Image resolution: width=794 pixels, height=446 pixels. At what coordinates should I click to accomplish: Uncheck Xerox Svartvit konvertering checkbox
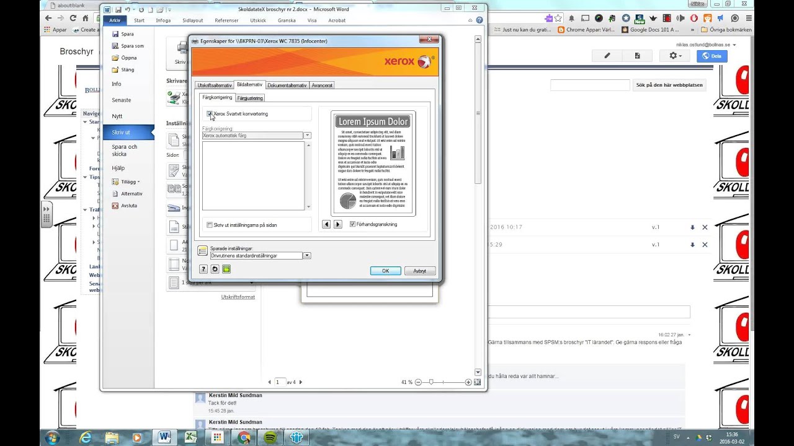coord(210,114)
